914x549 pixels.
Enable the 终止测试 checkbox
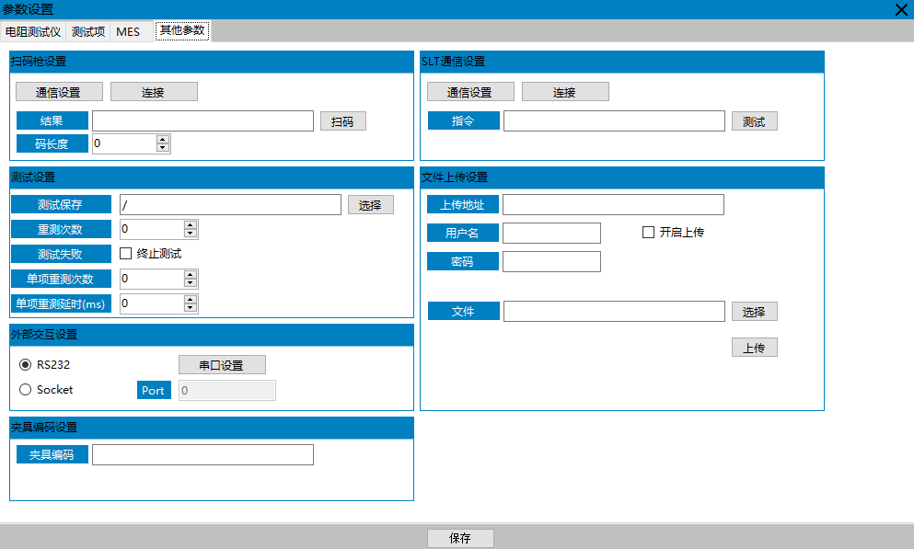125,253
